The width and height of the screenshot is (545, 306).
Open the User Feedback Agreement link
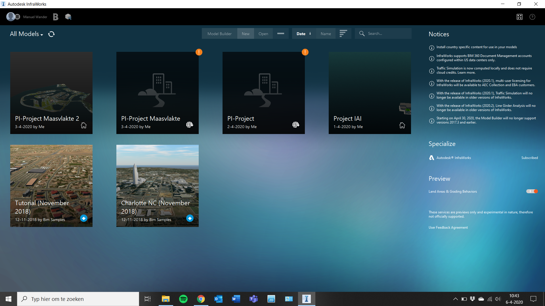pyautogui.click(x=448, y=227)
